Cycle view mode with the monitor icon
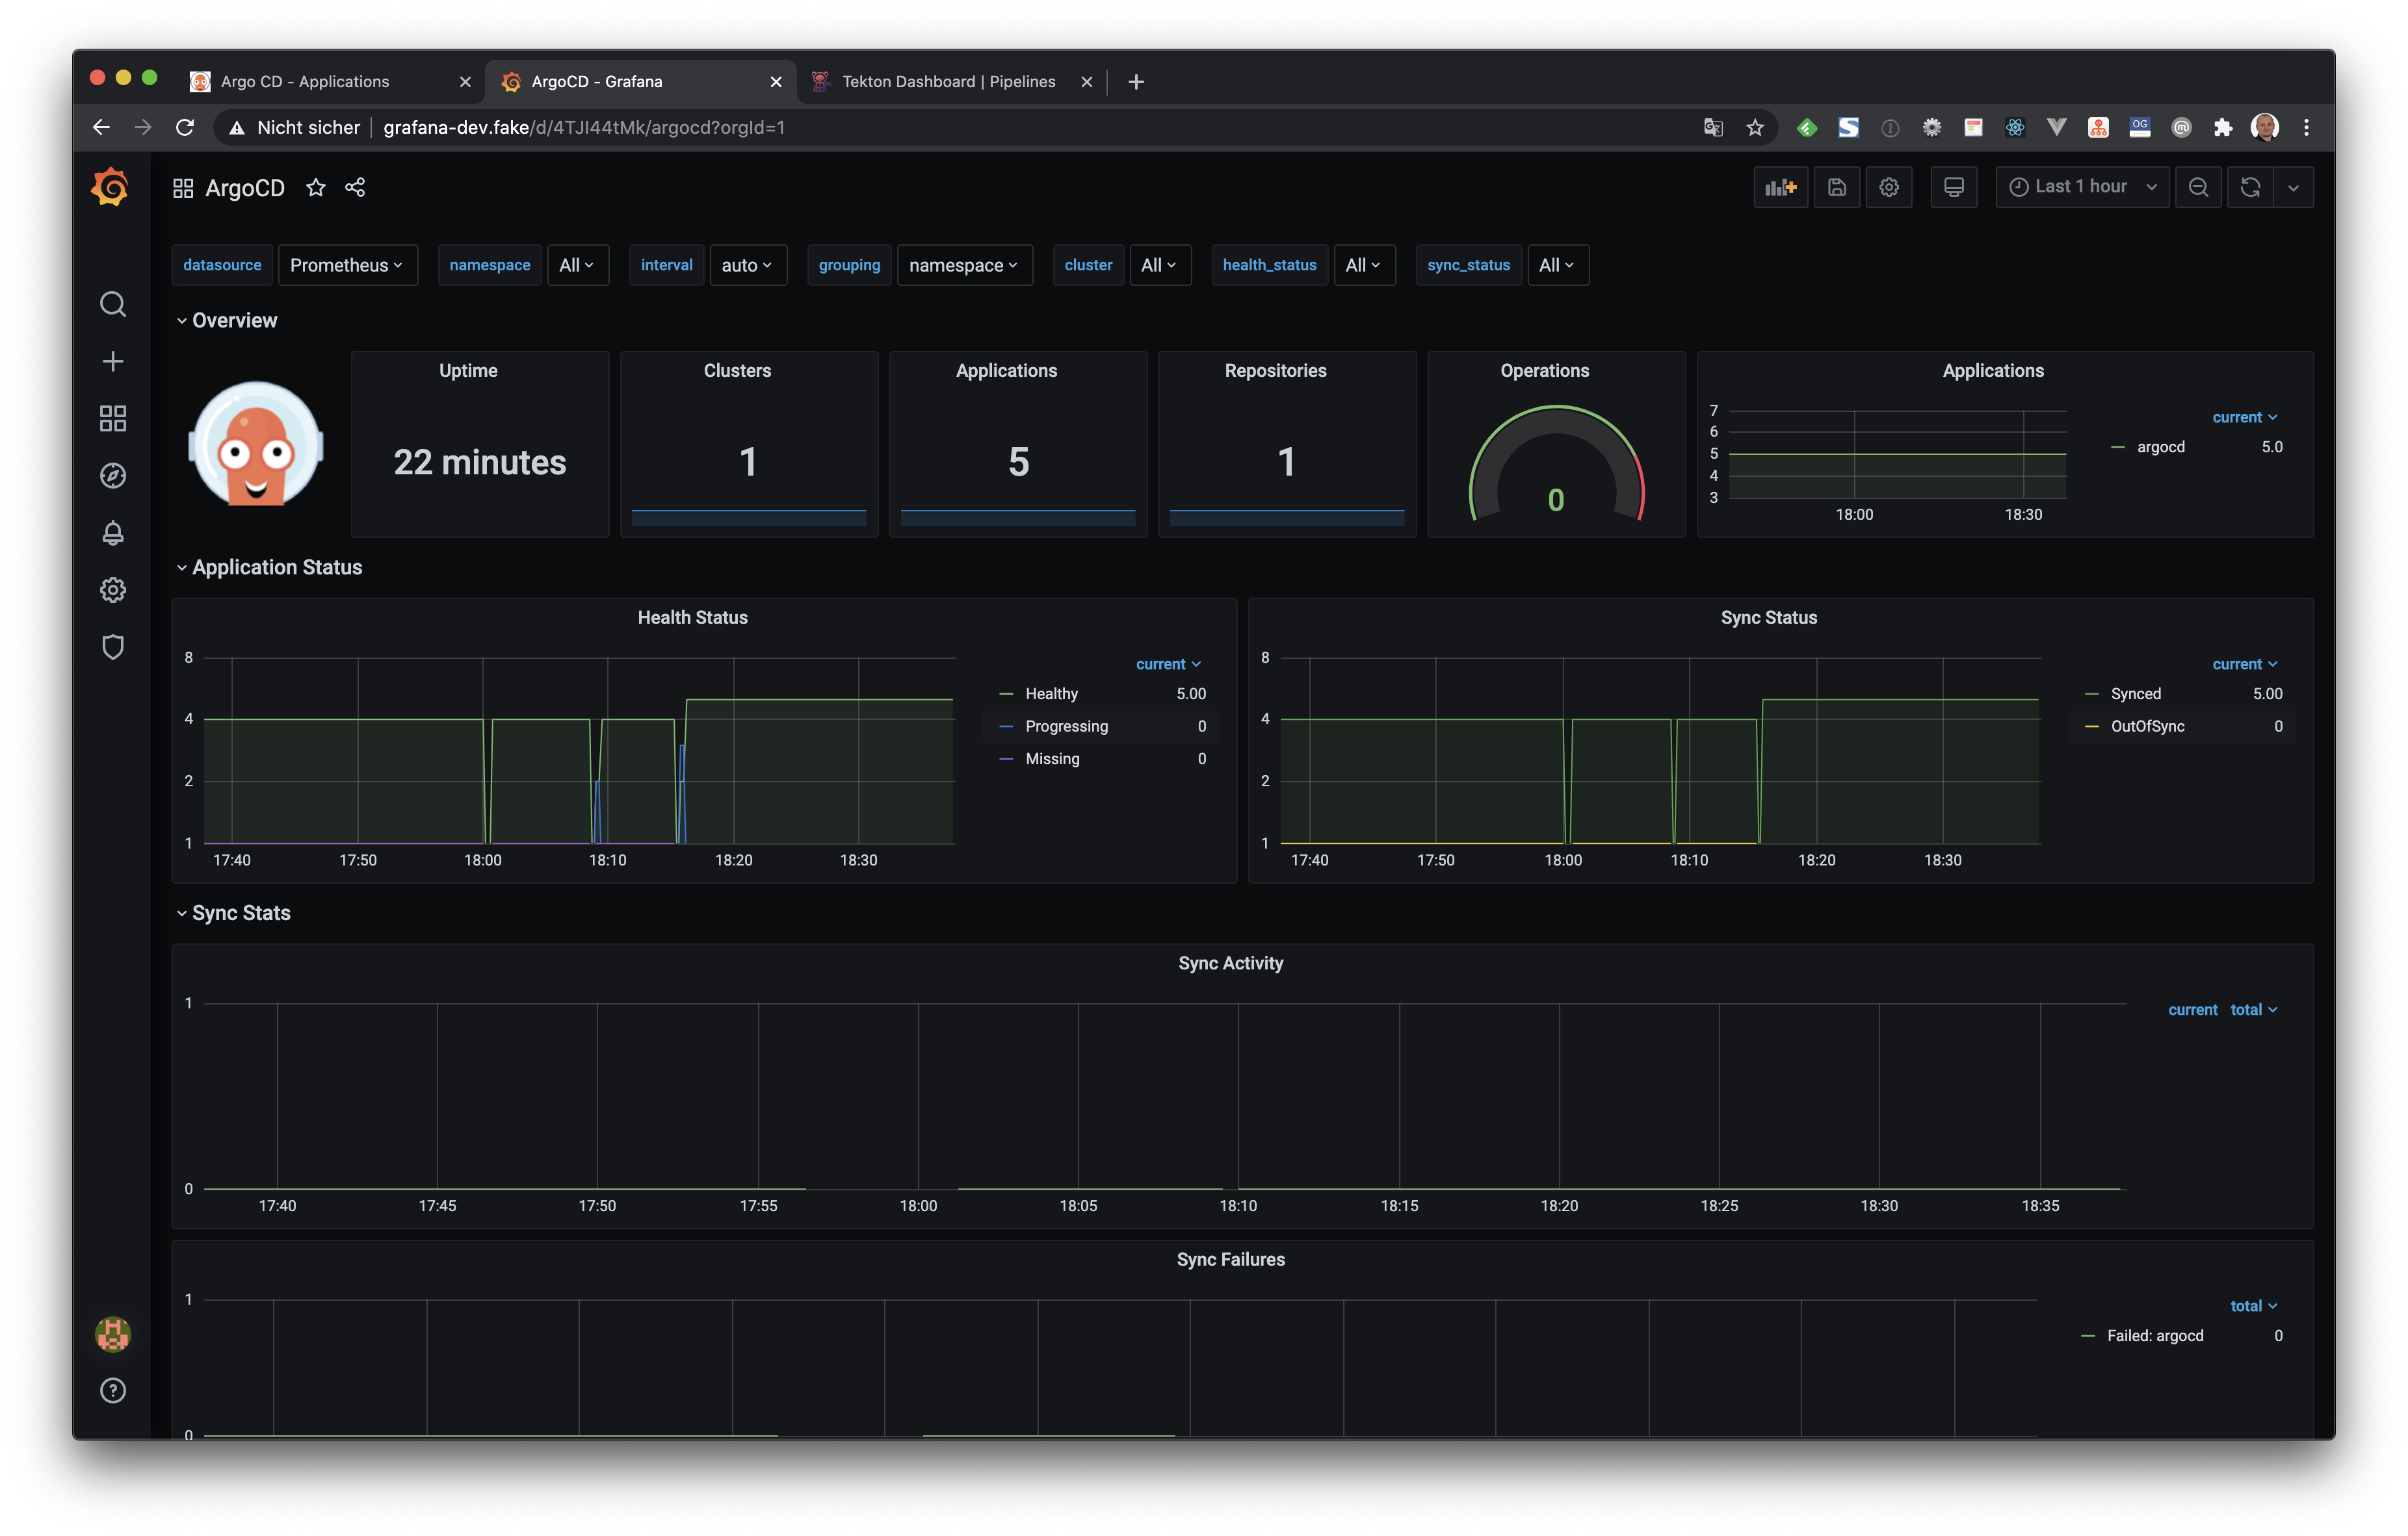 click(x=1953, y=187)
